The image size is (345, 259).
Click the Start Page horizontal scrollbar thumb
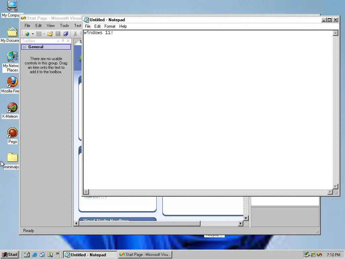pos(139,224)
